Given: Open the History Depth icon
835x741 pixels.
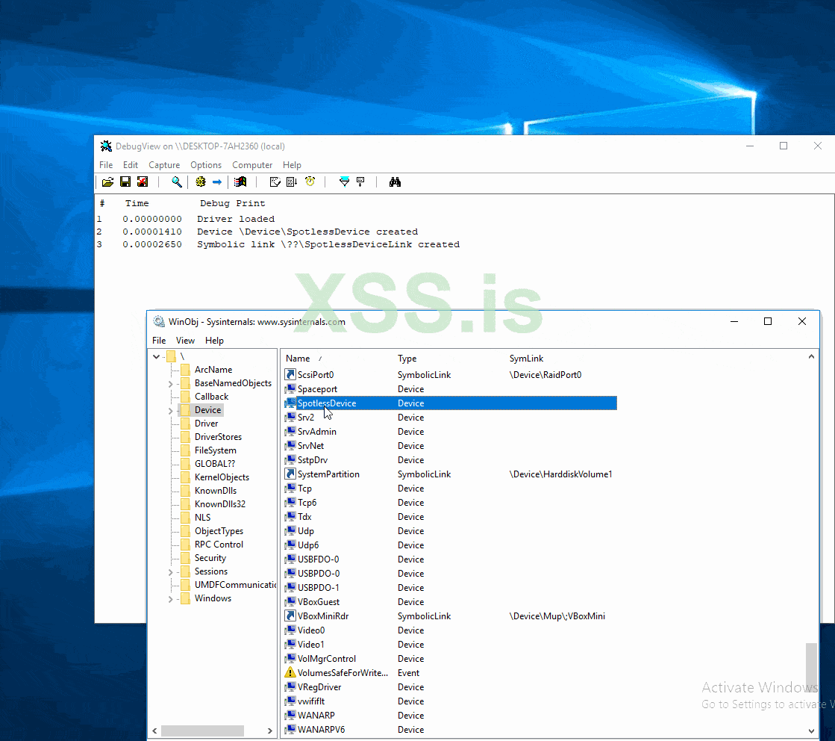Looking at the screenshot, I should tap(360, 182).
